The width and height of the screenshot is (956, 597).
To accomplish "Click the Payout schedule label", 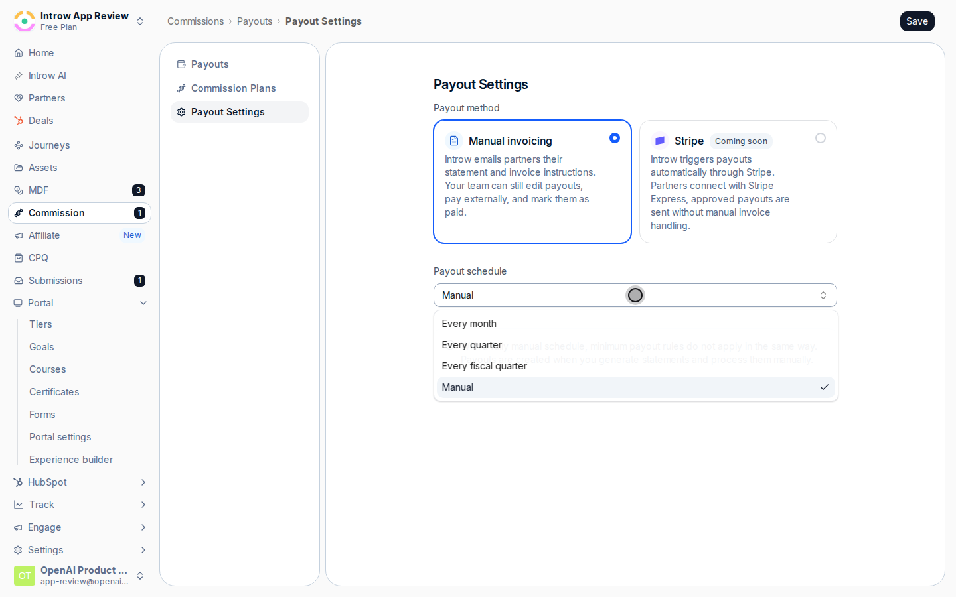I will pos(470,271).
